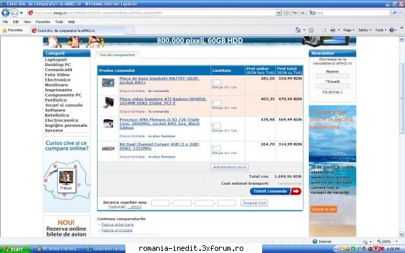Click the Actualizeaza cosul button
Screen dimensions: 405x253
point(229,167)
